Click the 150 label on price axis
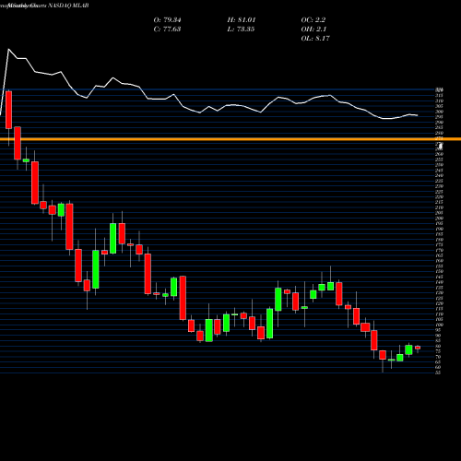Viewport: 461px width, 461px height. point(439,271)
